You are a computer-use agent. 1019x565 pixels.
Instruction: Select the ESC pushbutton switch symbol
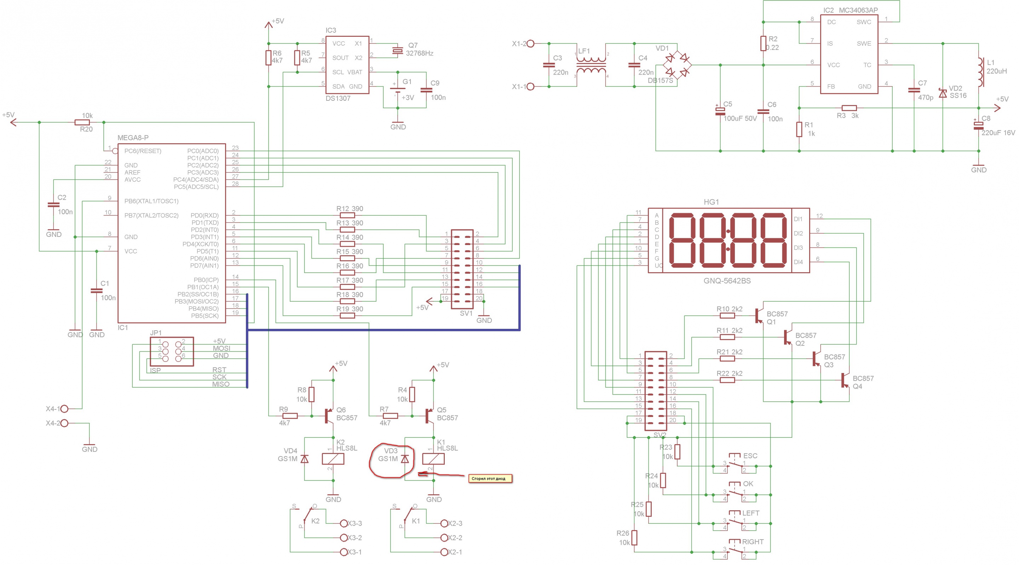pyautogui.click(x=735, y=464)
